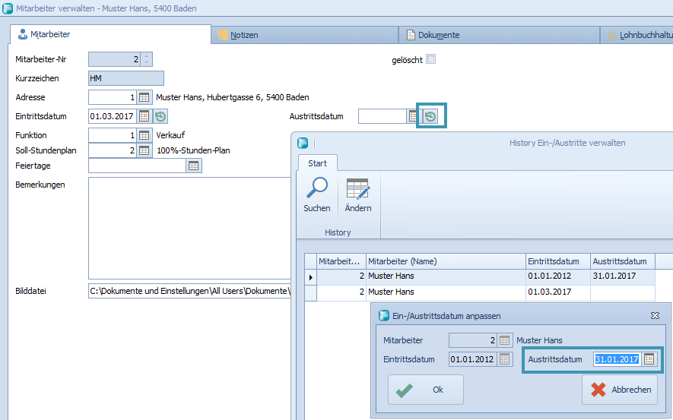Open the Feiertage calendar dropdown
Viewport: 673px width, 420px height.
click(194, 166)
